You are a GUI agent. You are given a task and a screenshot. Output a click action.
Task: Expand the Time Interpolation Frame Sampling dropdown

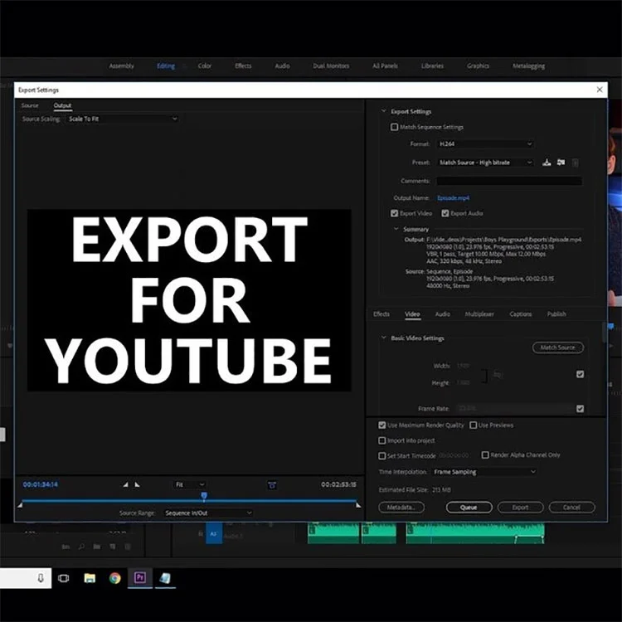click(485, 472)
